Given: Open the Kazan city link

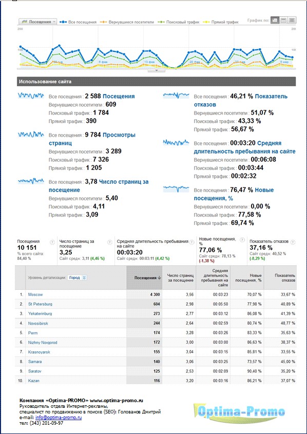Looking at the screenshot, I should point(34,381).
